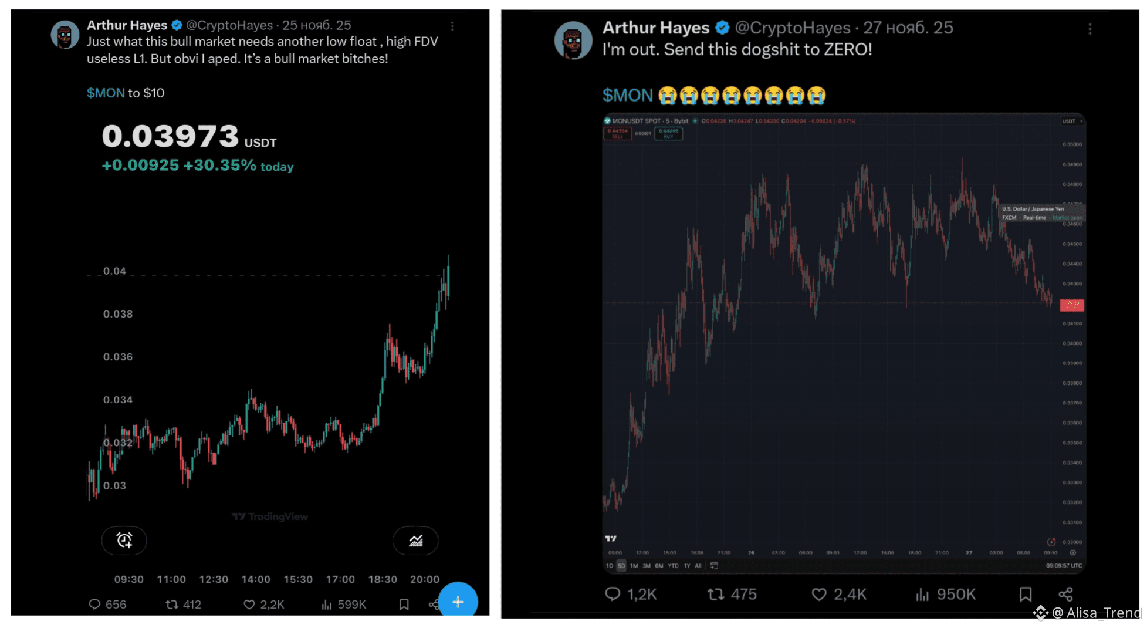The width and height of the screenshot is (1147, 628).
Task: Like the left tweet with 2,2K likes
Action: click(x=249, y=604)
